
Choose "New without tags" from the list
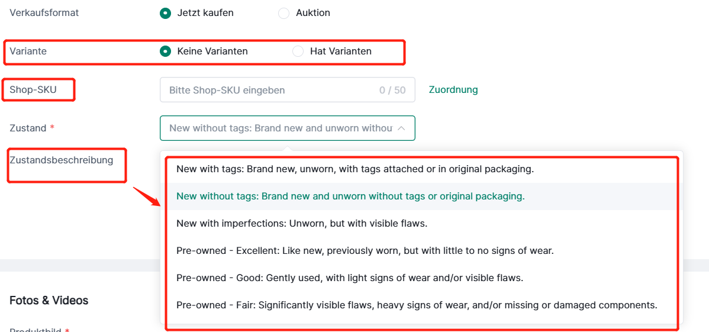click(350, 196)
